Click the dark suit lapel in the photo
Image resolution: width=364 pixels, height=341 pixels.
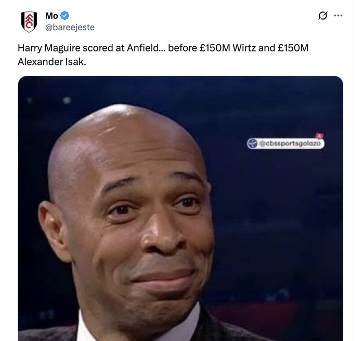click(x=223, y=327)
